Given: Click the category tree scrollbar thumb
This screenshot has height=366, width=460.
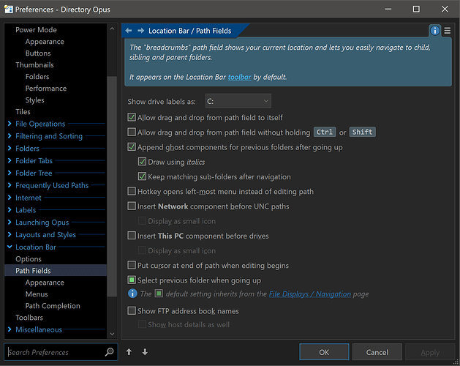Looking at the screenshot, I should [x=112, y=186].
